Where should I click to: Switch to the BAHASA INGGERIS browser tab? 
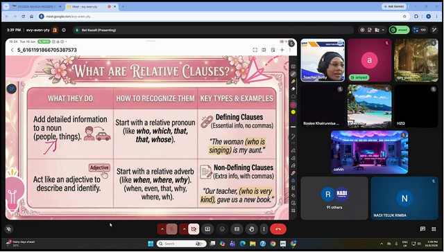(36, 6)
